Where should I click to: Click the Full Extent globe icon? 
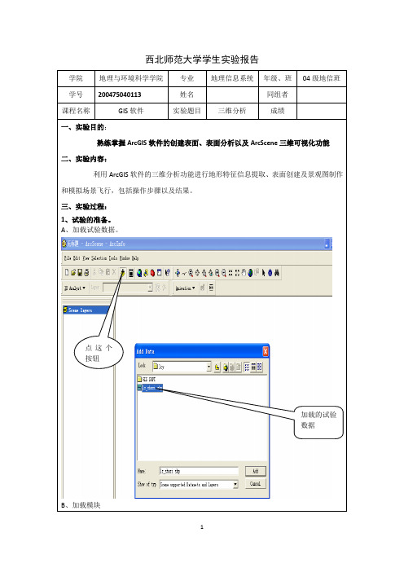[251, 272]
